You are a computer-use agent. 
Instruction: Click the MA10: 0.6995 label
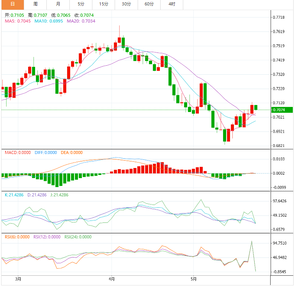[49, 21]
